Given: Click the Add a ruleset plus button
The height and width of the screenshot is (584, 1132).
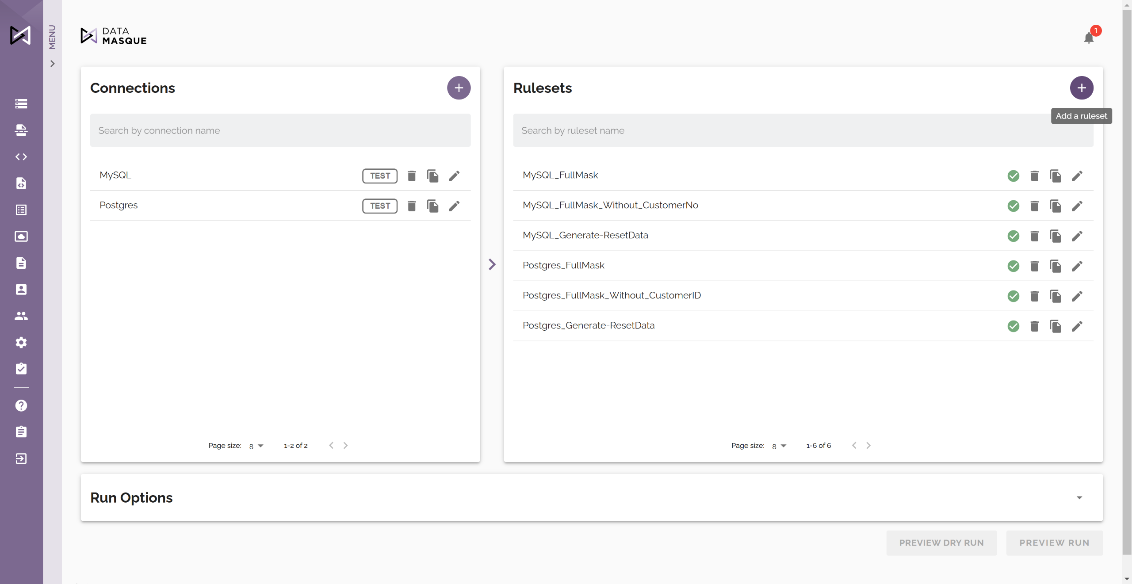Looking at the screenshot, I should point(1081,88).
